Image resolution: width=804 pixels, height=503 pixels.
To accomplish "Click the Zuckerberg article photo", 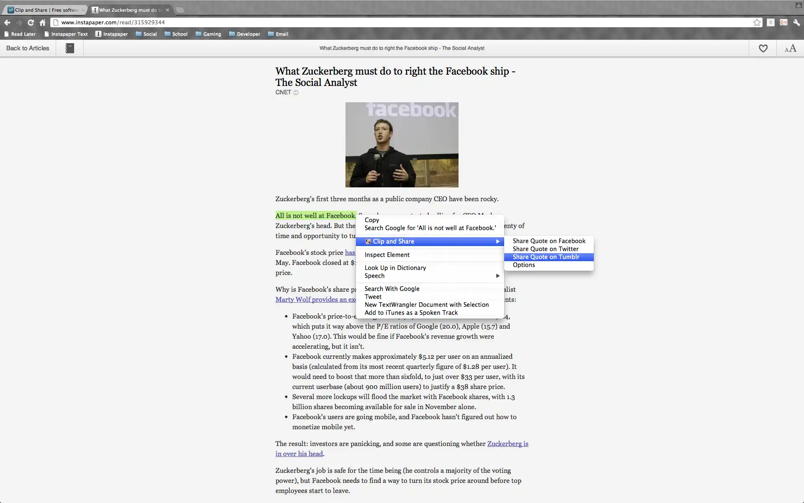I will (x=402, y=145).
